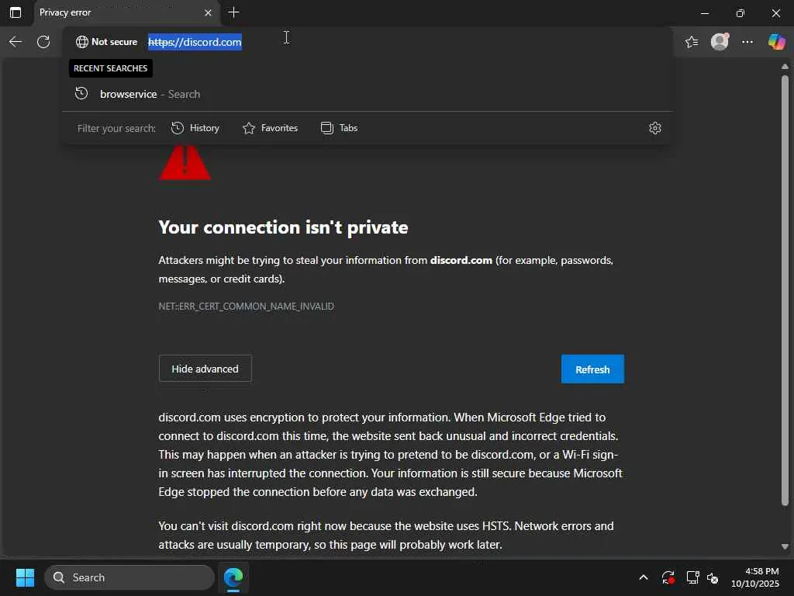Go back with the back arrow
The height and width of the screenshot is (596, 794).
(x=16, y=42)
